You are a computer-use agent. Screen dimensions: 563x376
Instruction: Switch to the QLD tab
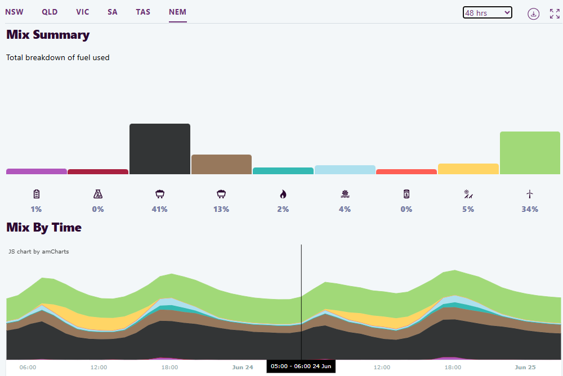(50, 12)
